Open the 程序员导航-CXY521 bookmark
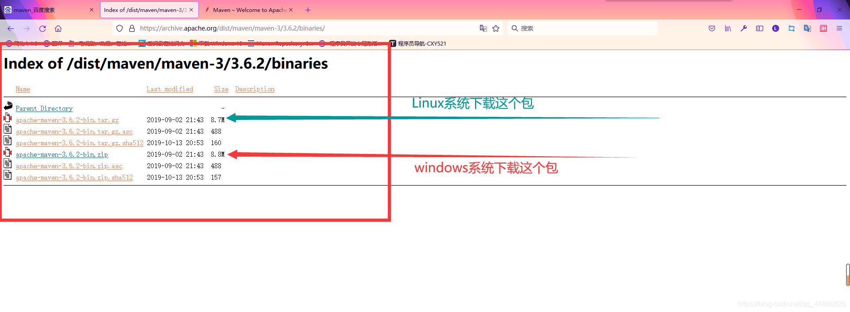This screenshot has width=850, height=312. [x=417, y=43]
